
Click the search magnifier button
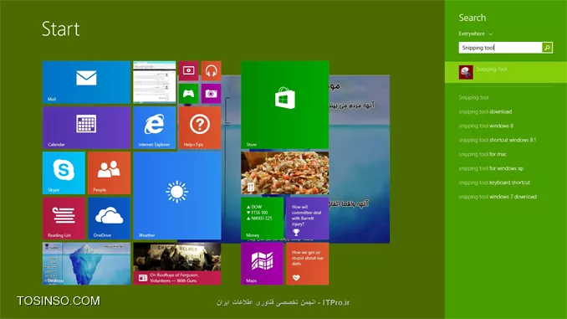point(547,48)
